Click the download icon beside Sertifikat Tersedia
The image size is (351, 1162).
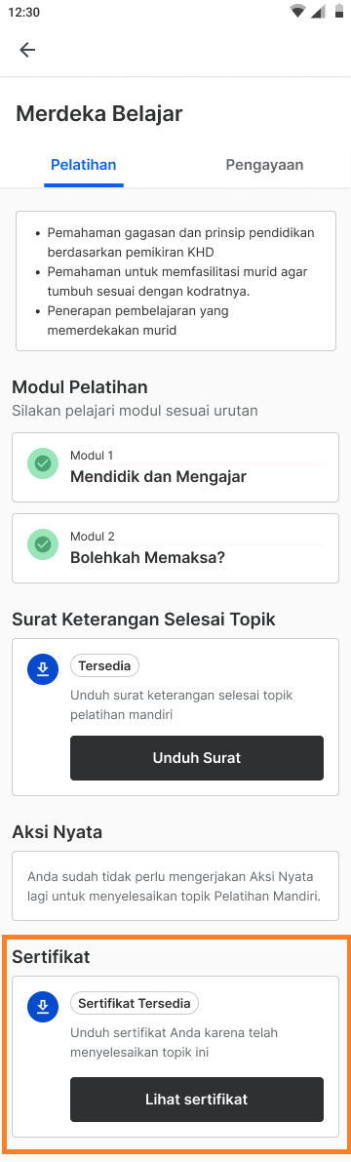43,1006
